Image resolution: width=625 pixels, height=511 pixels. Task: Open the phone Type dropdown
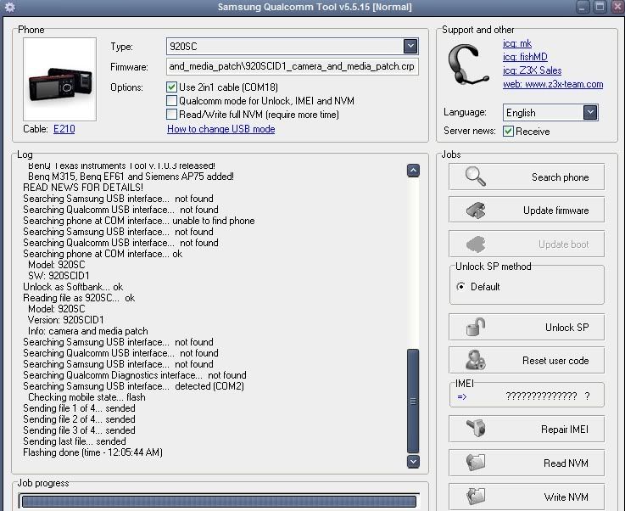tap(410, 47)
